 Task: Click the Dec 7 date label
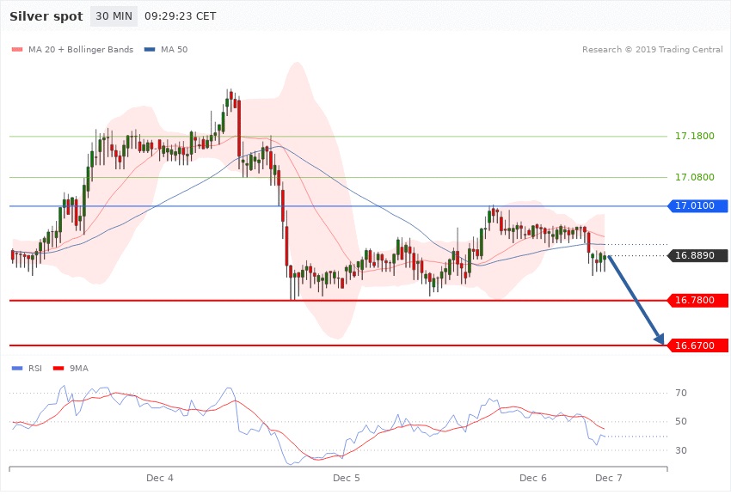pos(608,477)
